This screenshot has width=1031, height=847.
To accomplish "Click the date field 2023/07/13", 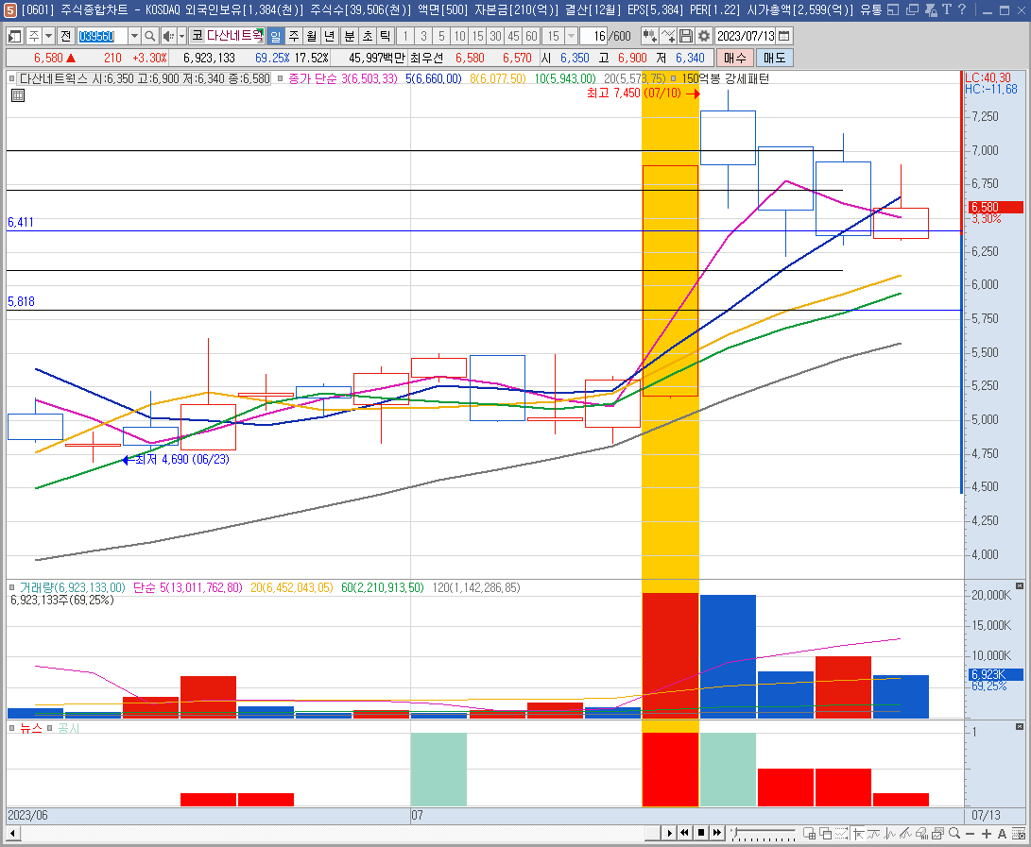I will tap(746, 36).
